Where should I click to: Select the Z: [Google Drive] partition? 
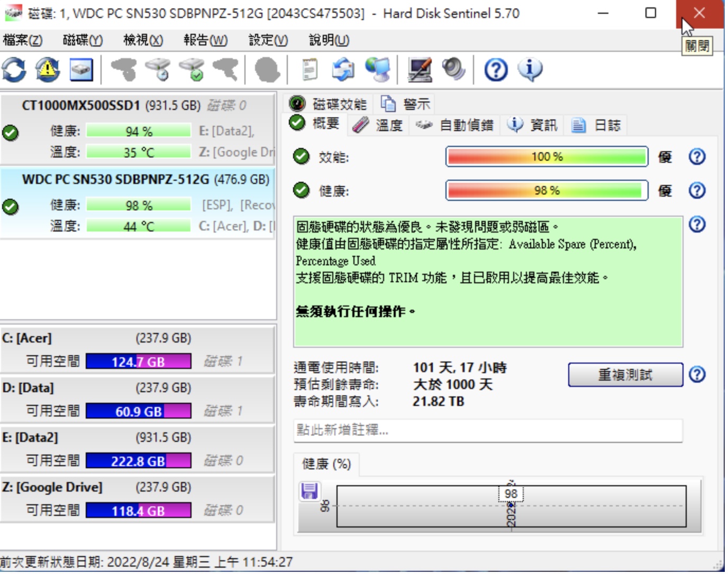coord(138,499)
